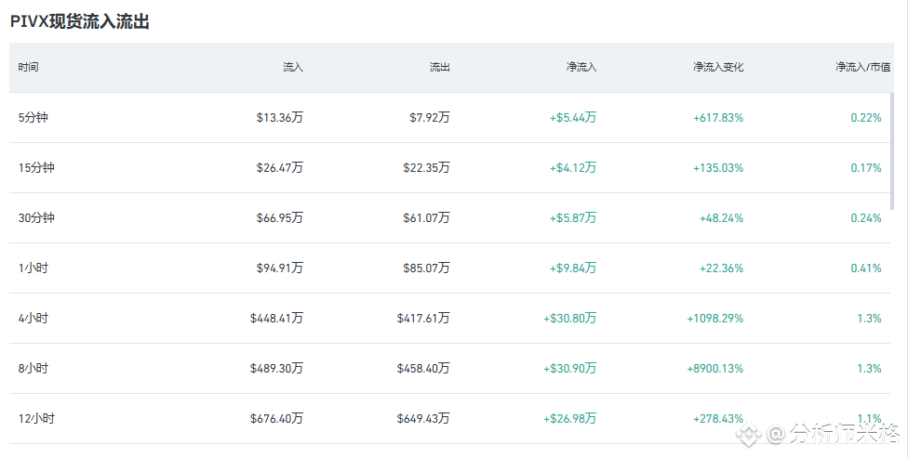Click the +$30.80万 net inflow value

coord(569,319)
